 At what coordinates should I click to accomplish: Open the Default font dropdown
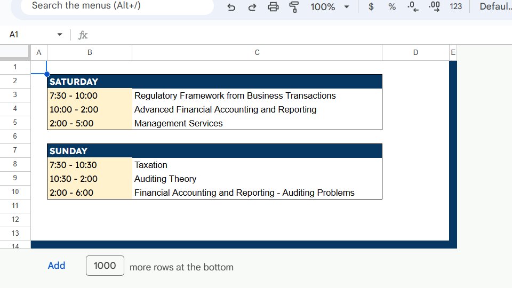495,6
